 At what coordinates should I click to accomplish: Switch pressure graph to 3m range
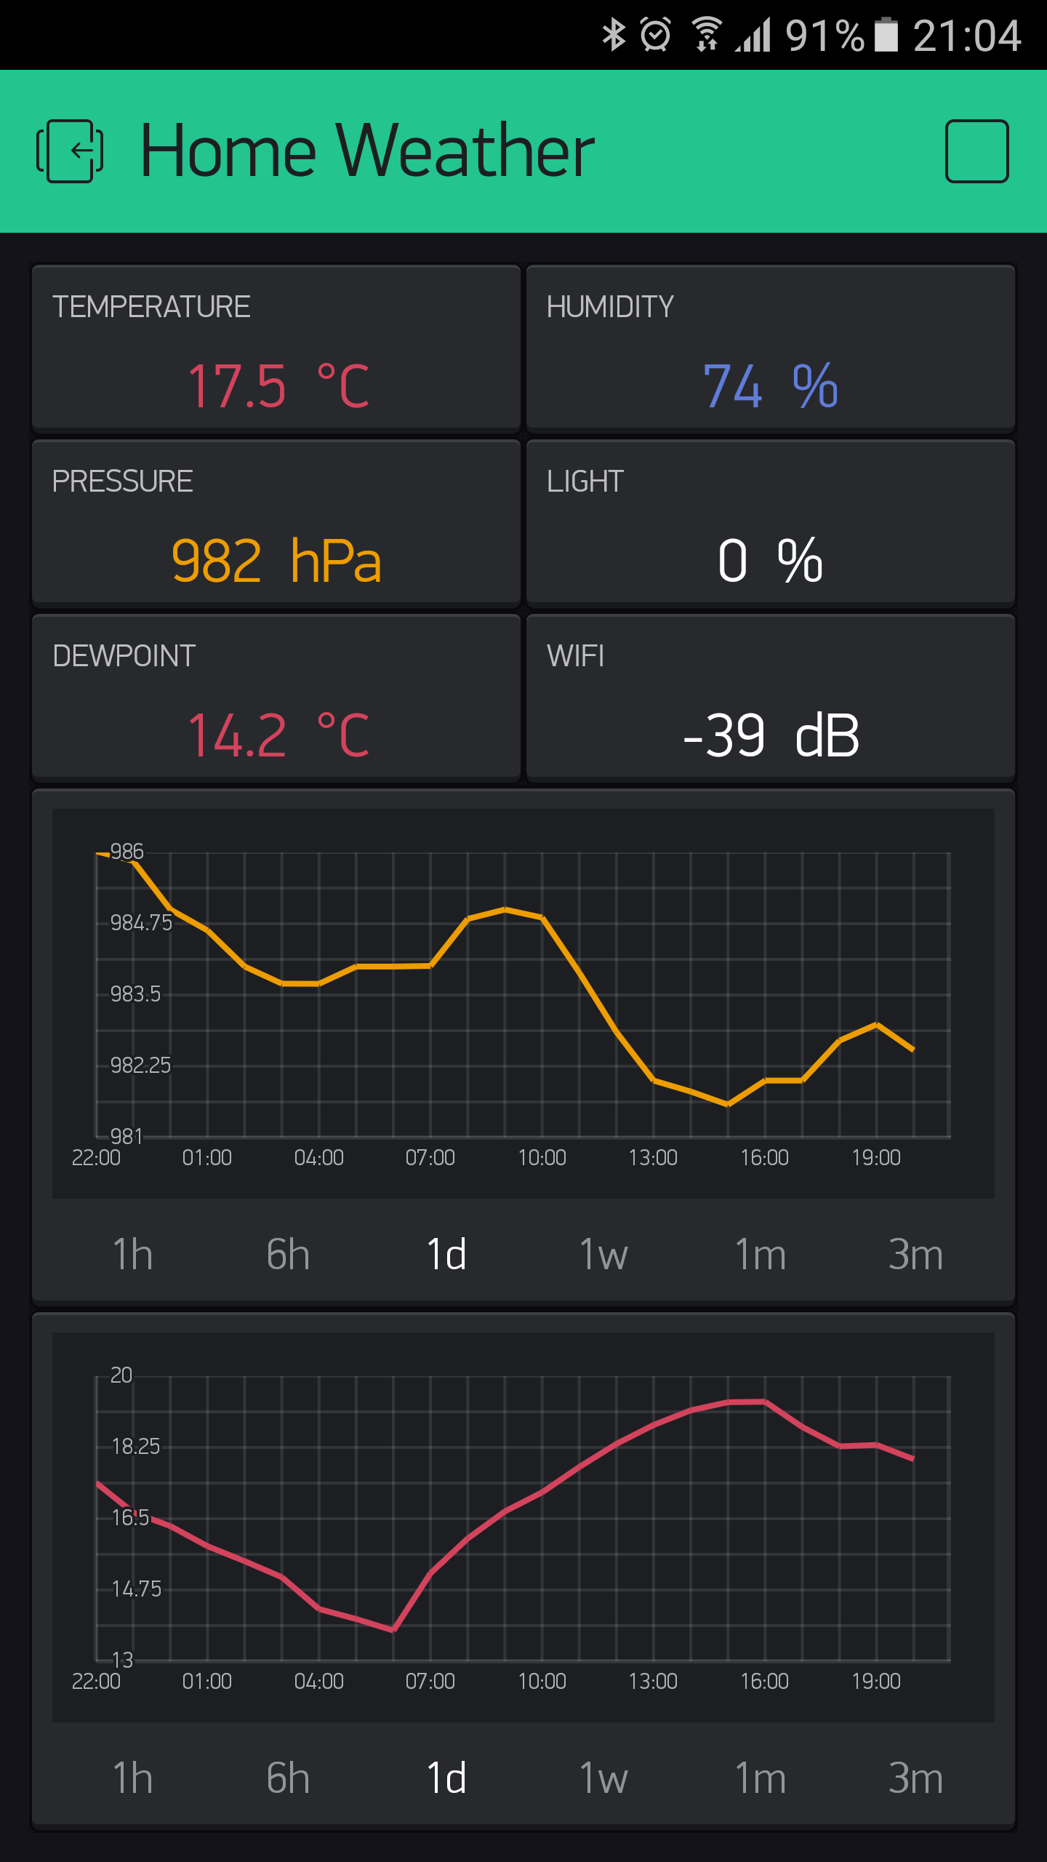[915, 1254]
